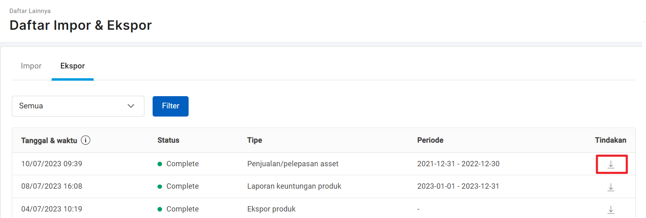Download the Penjualan/pelepasan asset export
Screen dimensions: 646x218
tap(611, 164)
